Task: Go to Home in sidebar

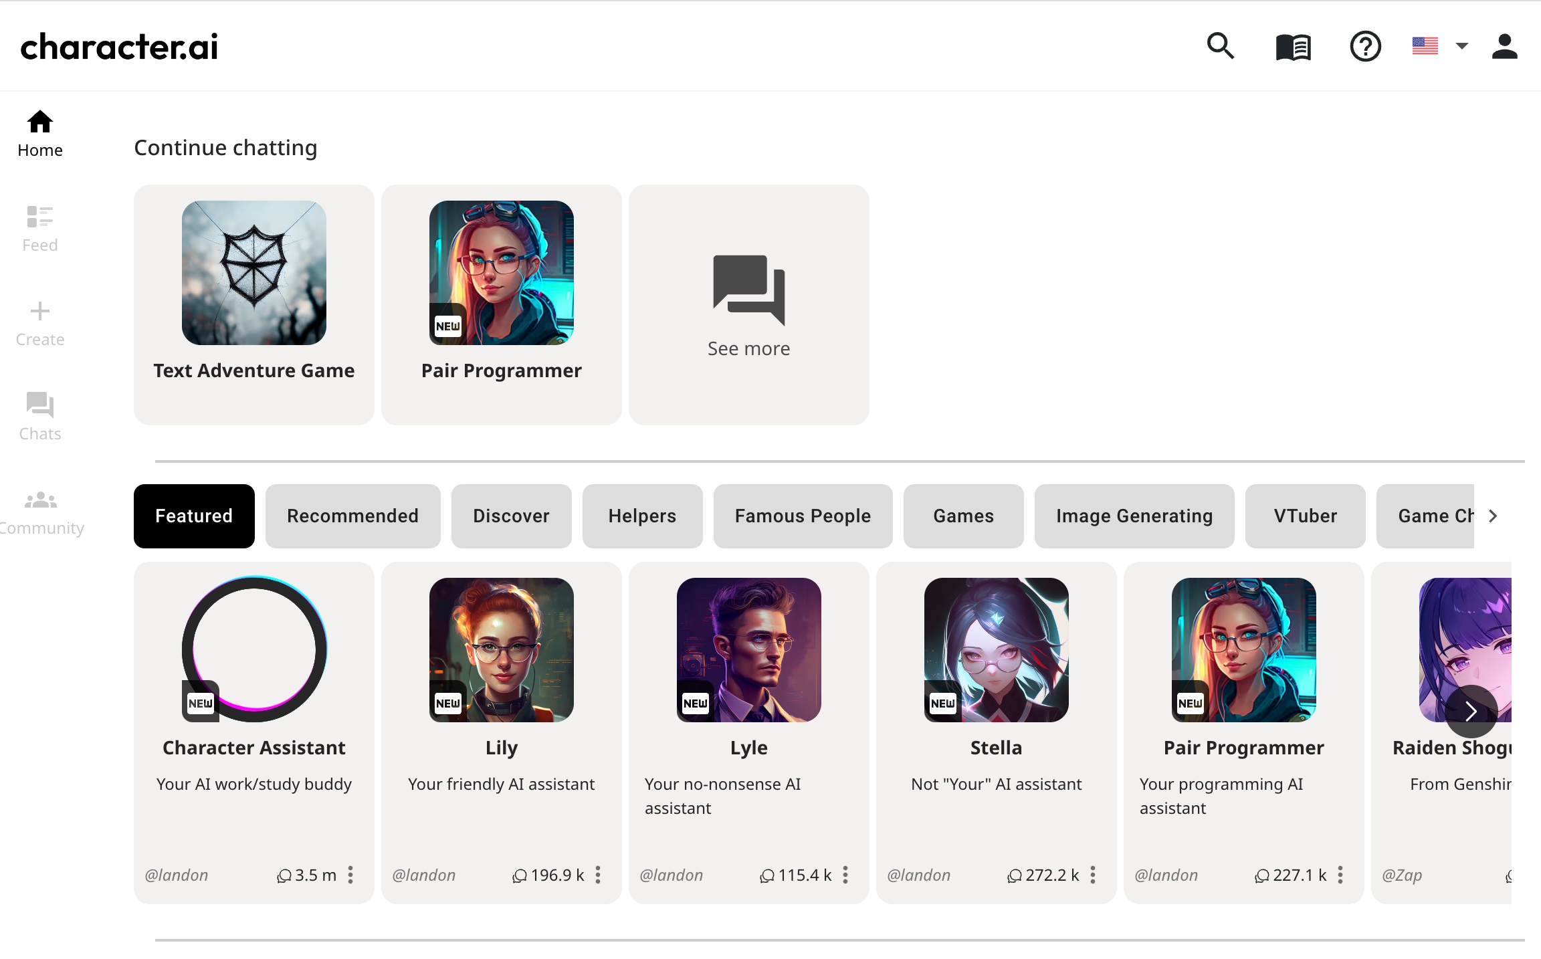Action: coord(40,134)
